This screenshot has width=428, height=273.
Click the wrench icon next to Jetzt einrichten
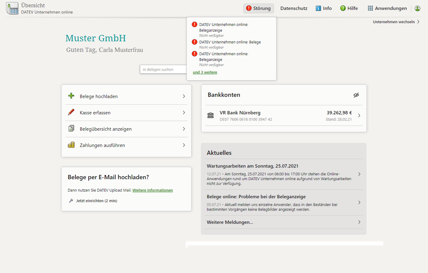coord(71,201)
